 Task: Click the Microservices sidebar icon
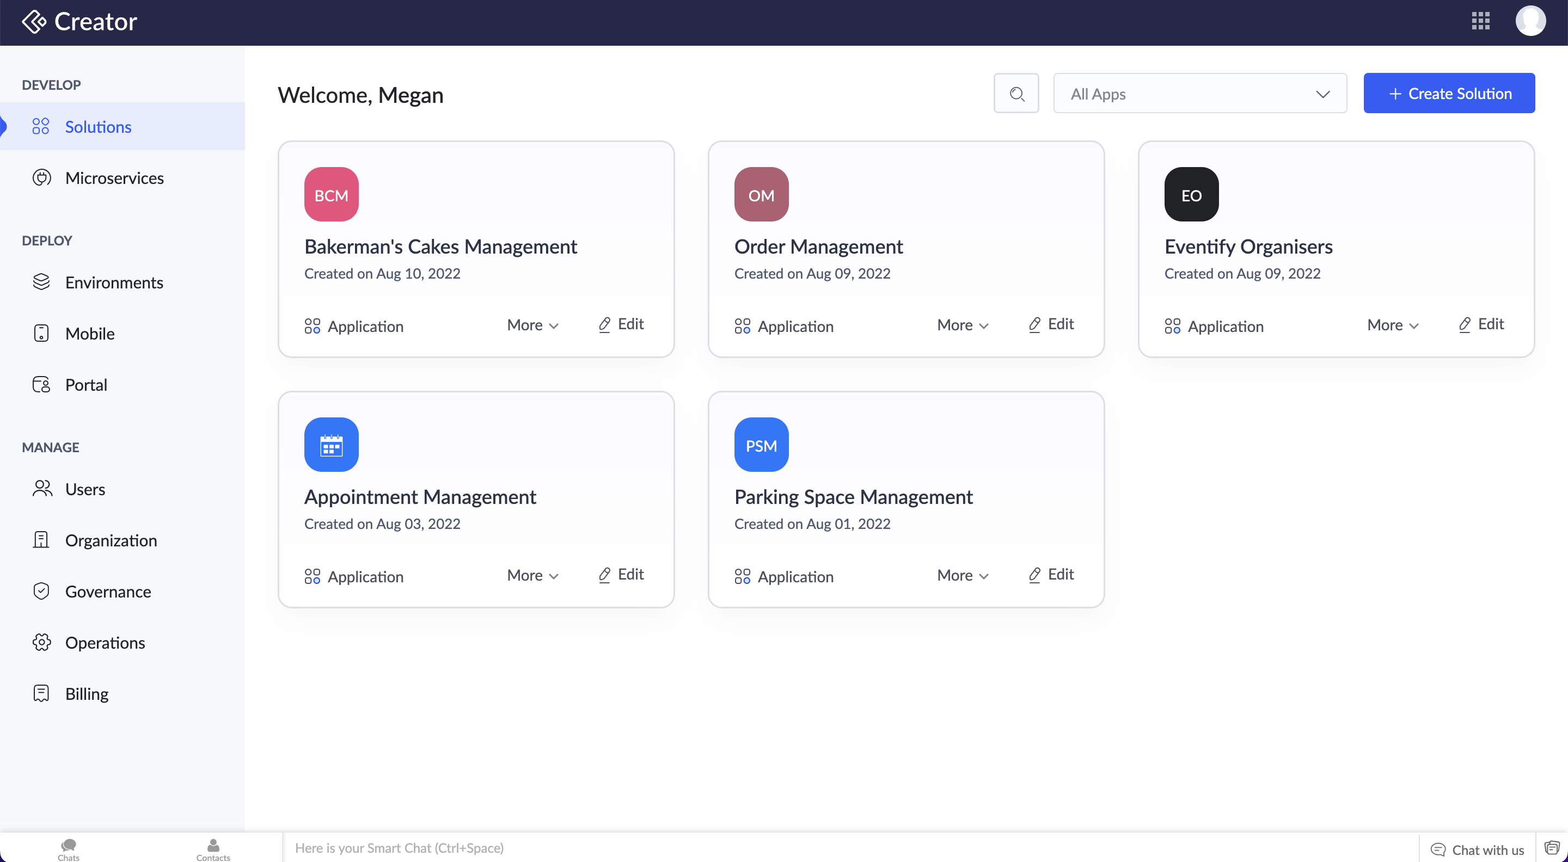pyautogui.click(x=41, y=177)
